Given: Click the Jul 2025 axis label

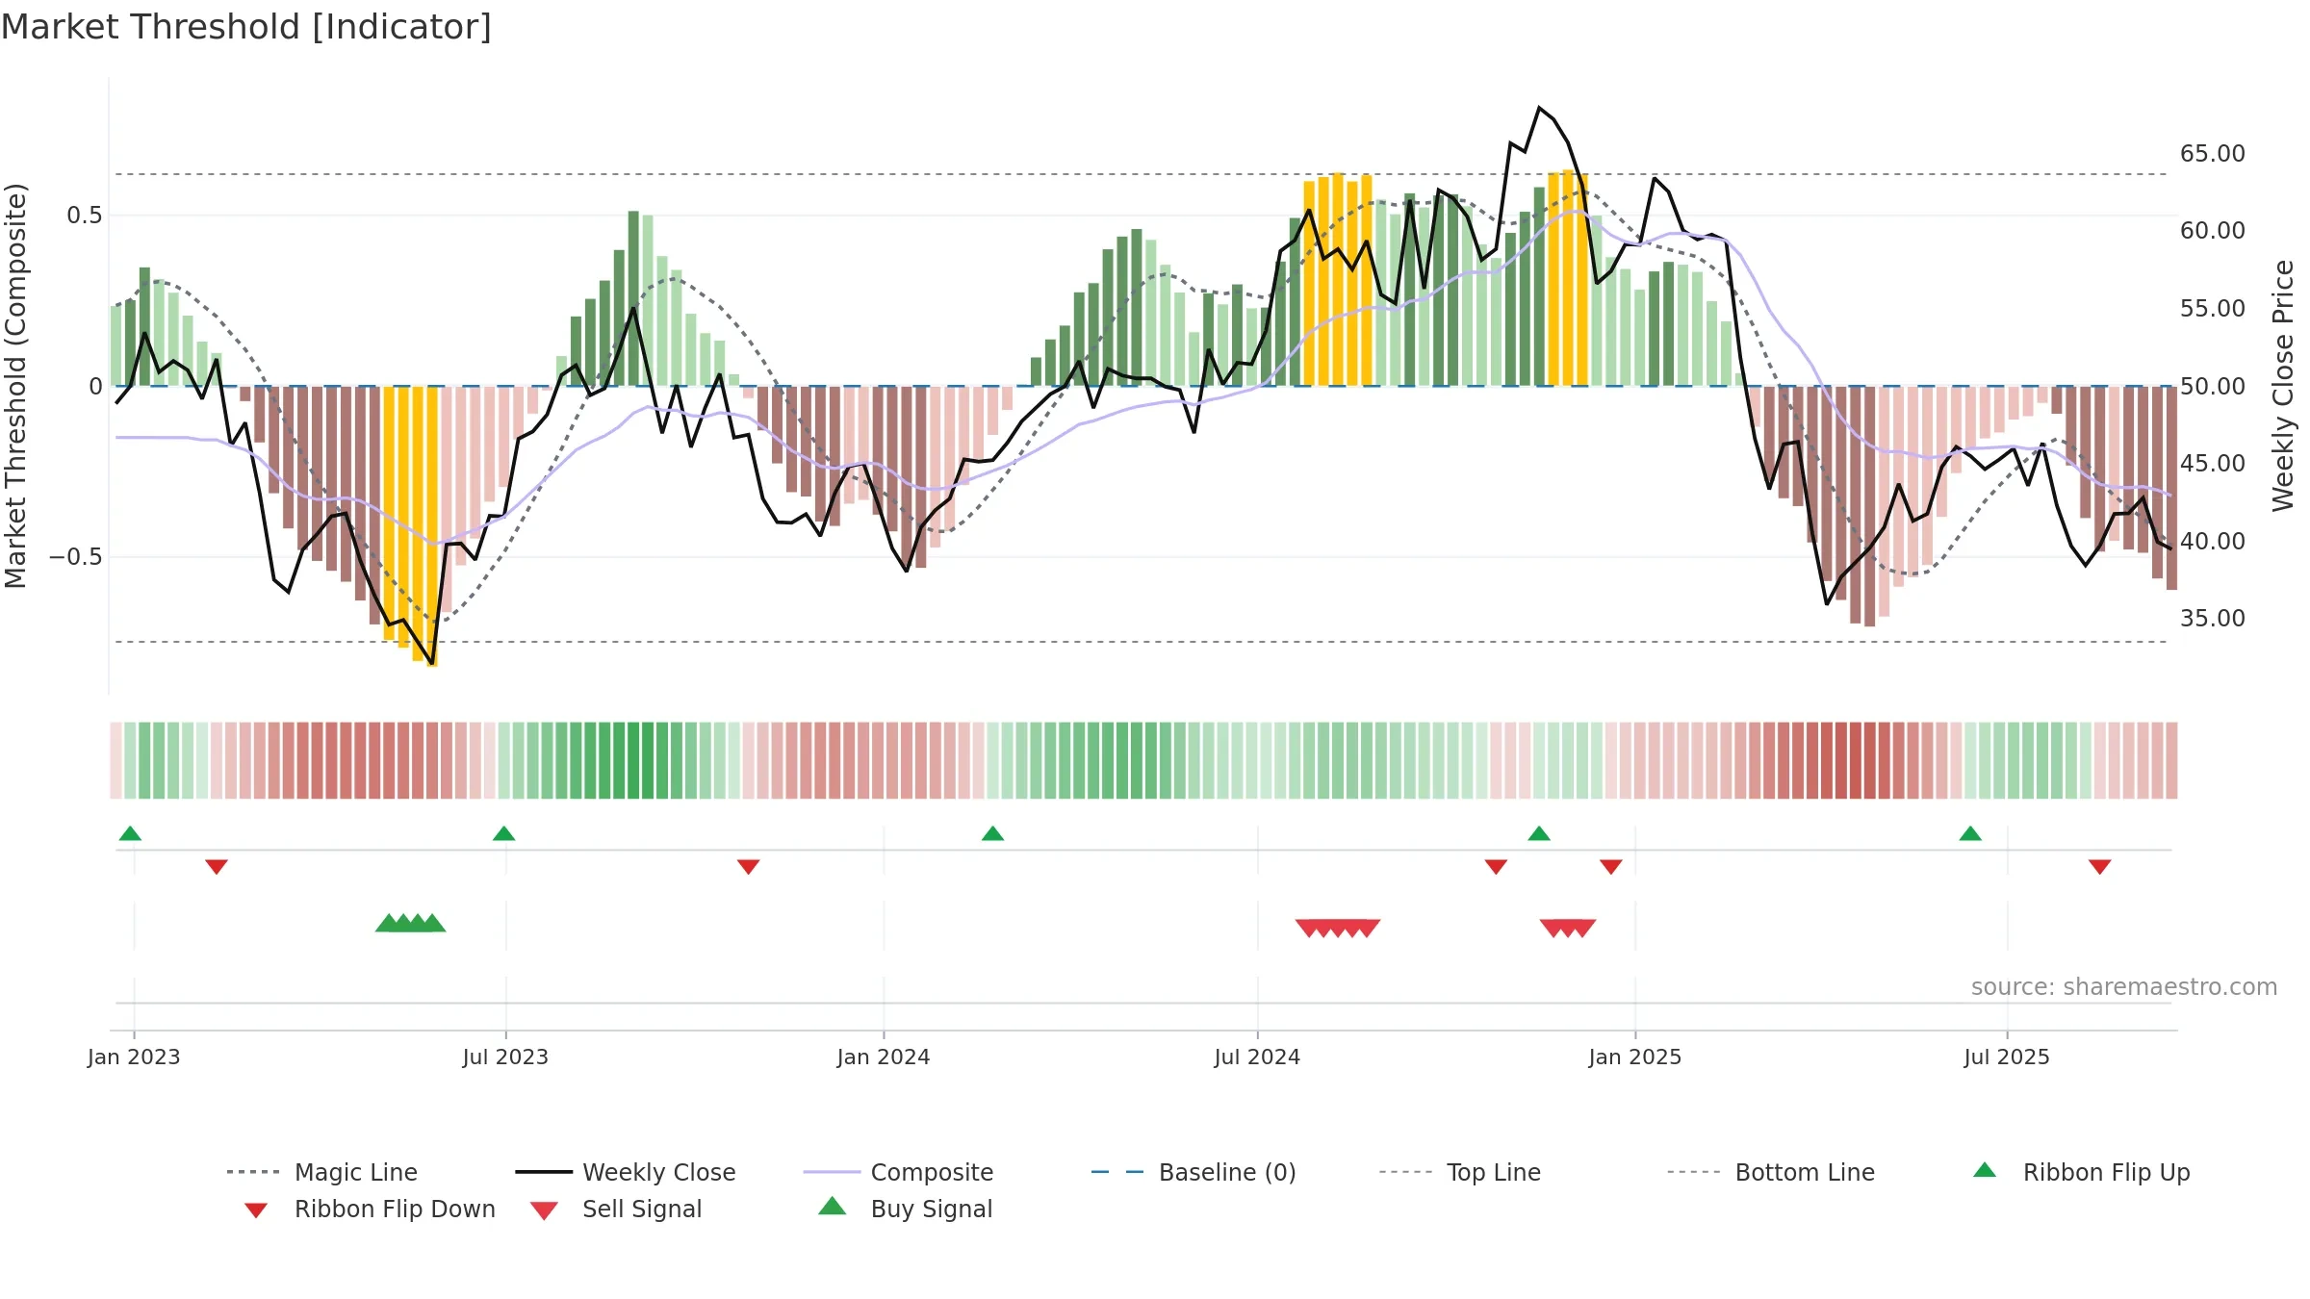Looking at the screenshot, I should [x=2007, y=1057].
